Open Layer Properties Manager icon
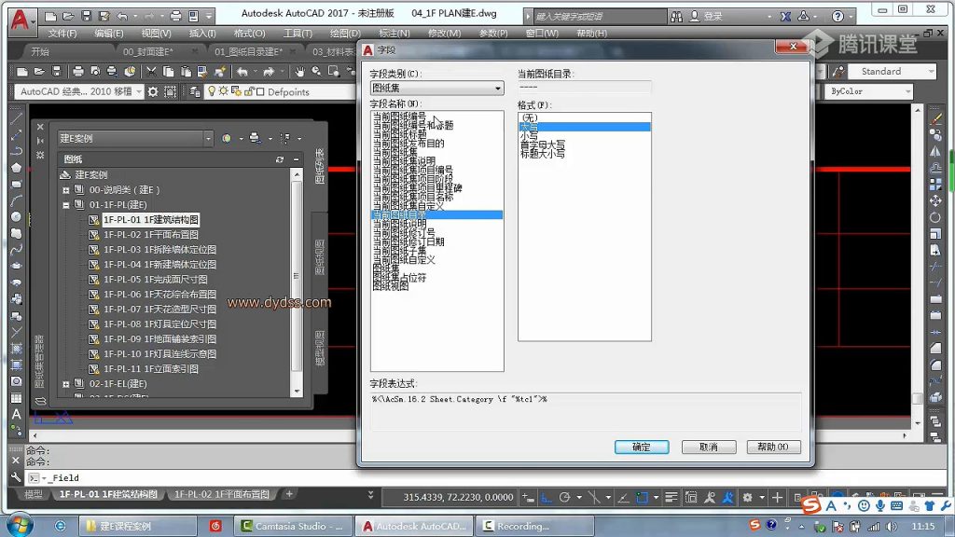The height and width of the screenshot is (537, 955). pyautogui.click(x=195, y=92)
